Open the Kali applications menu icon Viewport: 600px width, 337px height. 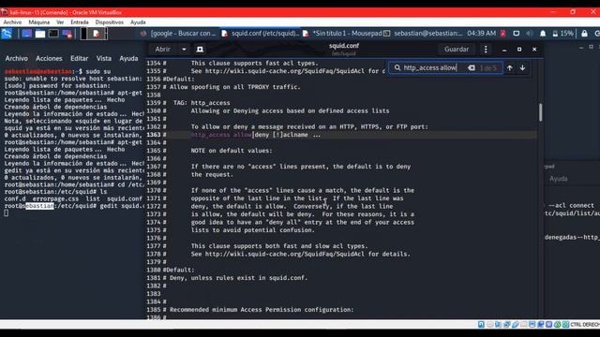click(7, 34)
